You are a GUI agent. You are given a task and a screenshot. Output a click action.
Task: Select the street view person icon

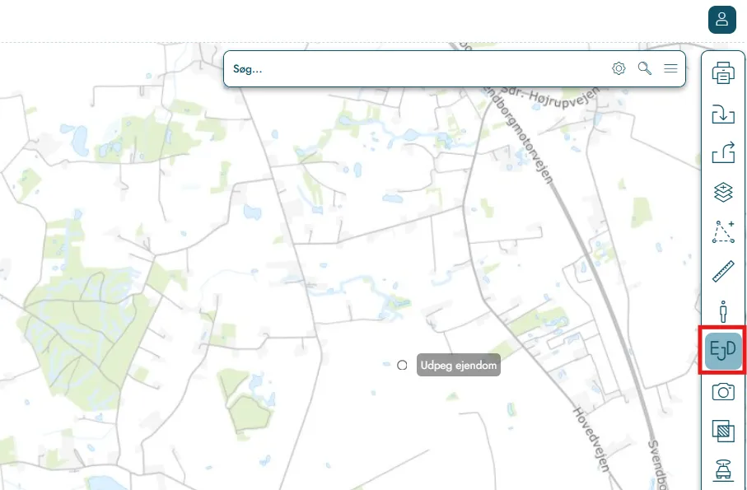click(722, 311)
